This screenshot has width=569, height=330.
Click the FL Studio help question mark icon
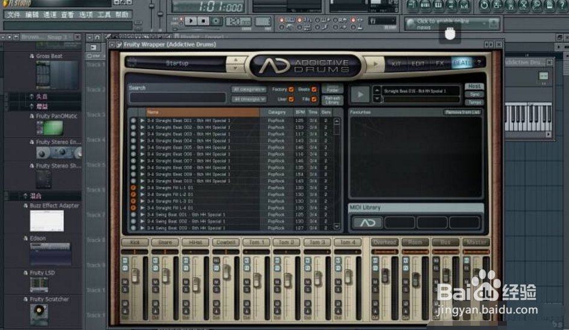tap(562, 5)
